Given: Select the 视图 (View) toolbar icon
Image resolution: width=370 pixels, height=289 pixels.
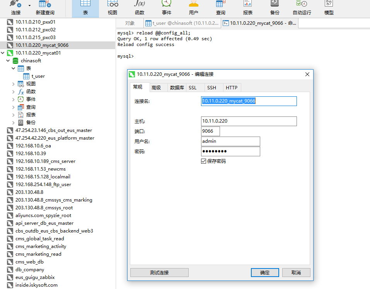Looking at the screenshot, I should pos(113,3).
